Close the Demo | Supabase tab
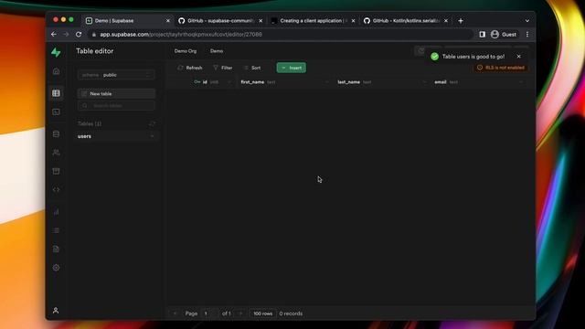Screen dimensions: 585x329 pyautogui.click(x=168, y=21)
